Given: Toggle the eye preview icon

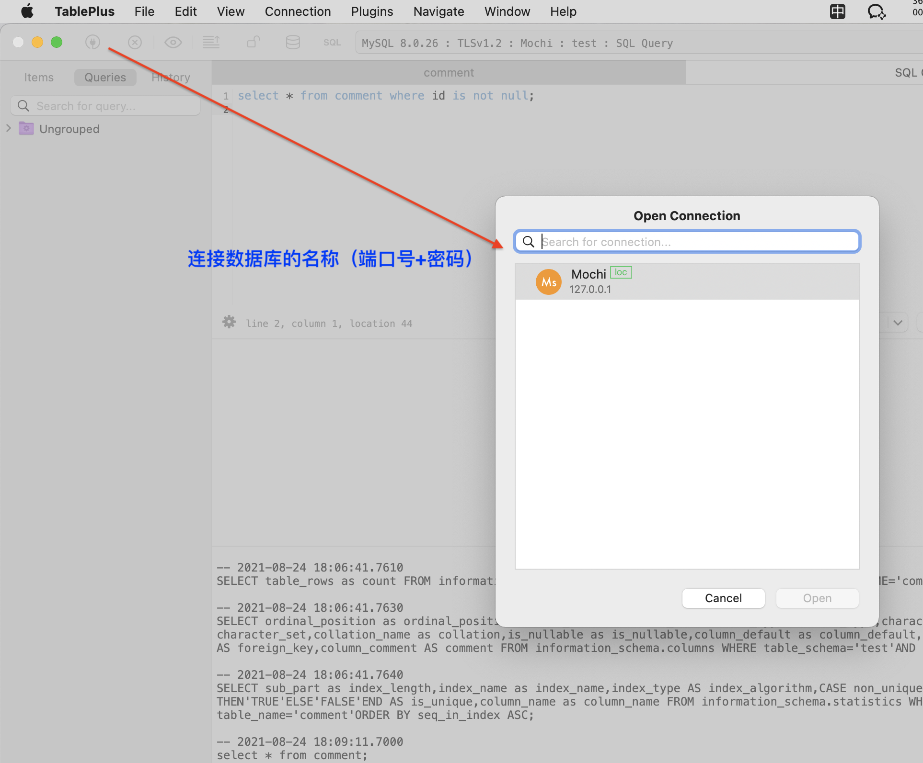Looking at the screenshot, I should 173,42.
